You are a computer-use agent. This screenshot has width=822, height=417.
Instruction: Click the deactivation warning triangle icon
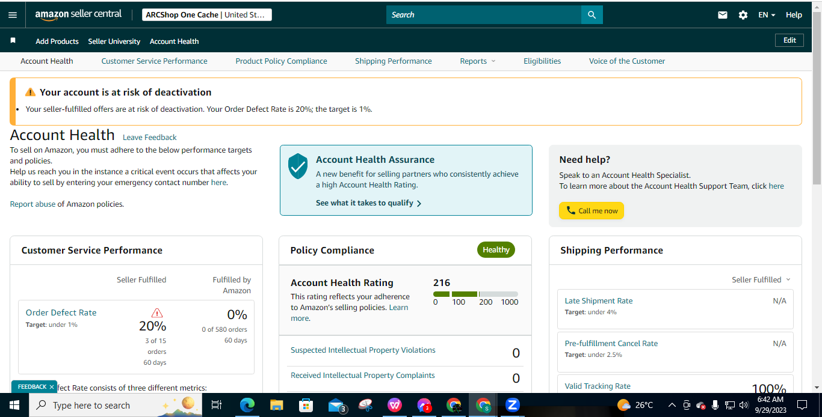click(30, 93)
